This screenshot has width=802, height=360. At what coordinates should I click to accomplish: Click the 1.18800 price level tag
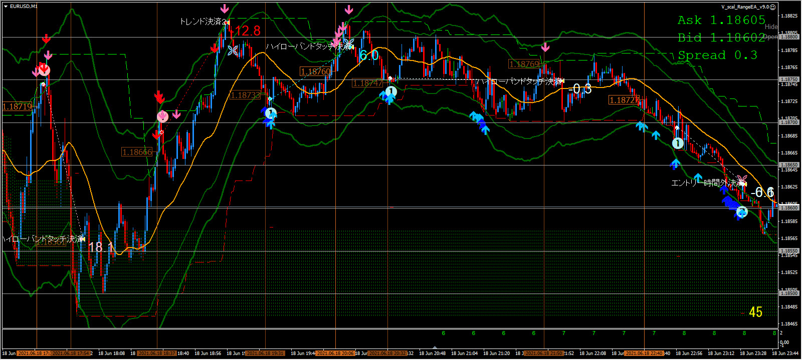click(788, 37)
